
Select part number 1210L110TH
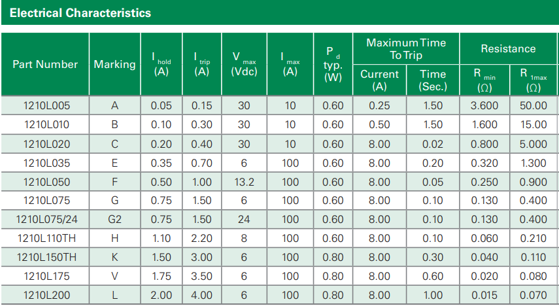click(46, 239)
